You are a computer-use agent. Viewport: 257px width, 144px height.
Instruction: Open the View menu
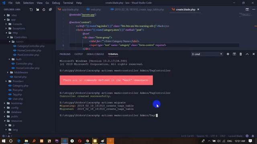[39, 3]
